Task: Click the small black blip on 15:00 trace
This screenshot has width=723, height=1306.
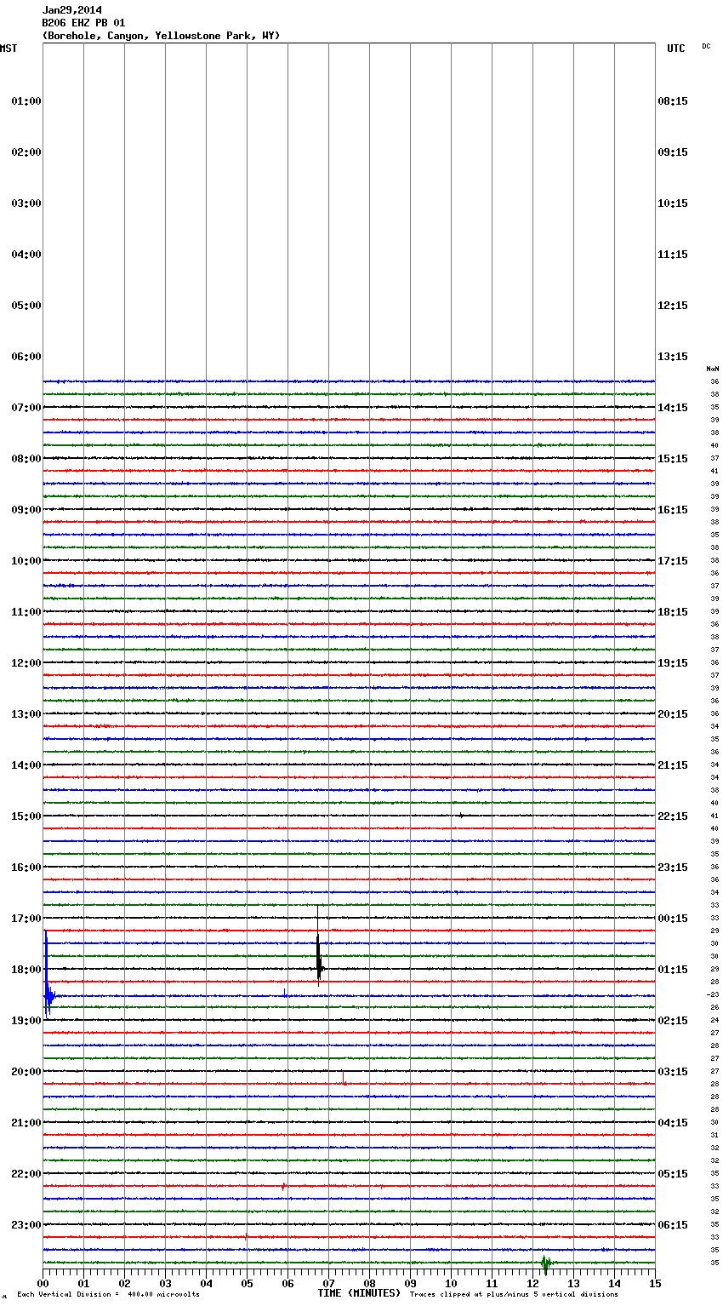Action: pos(461,816)
